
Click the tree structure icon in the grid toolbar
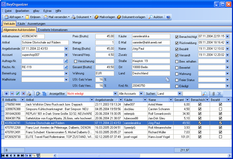coord(44,94)
